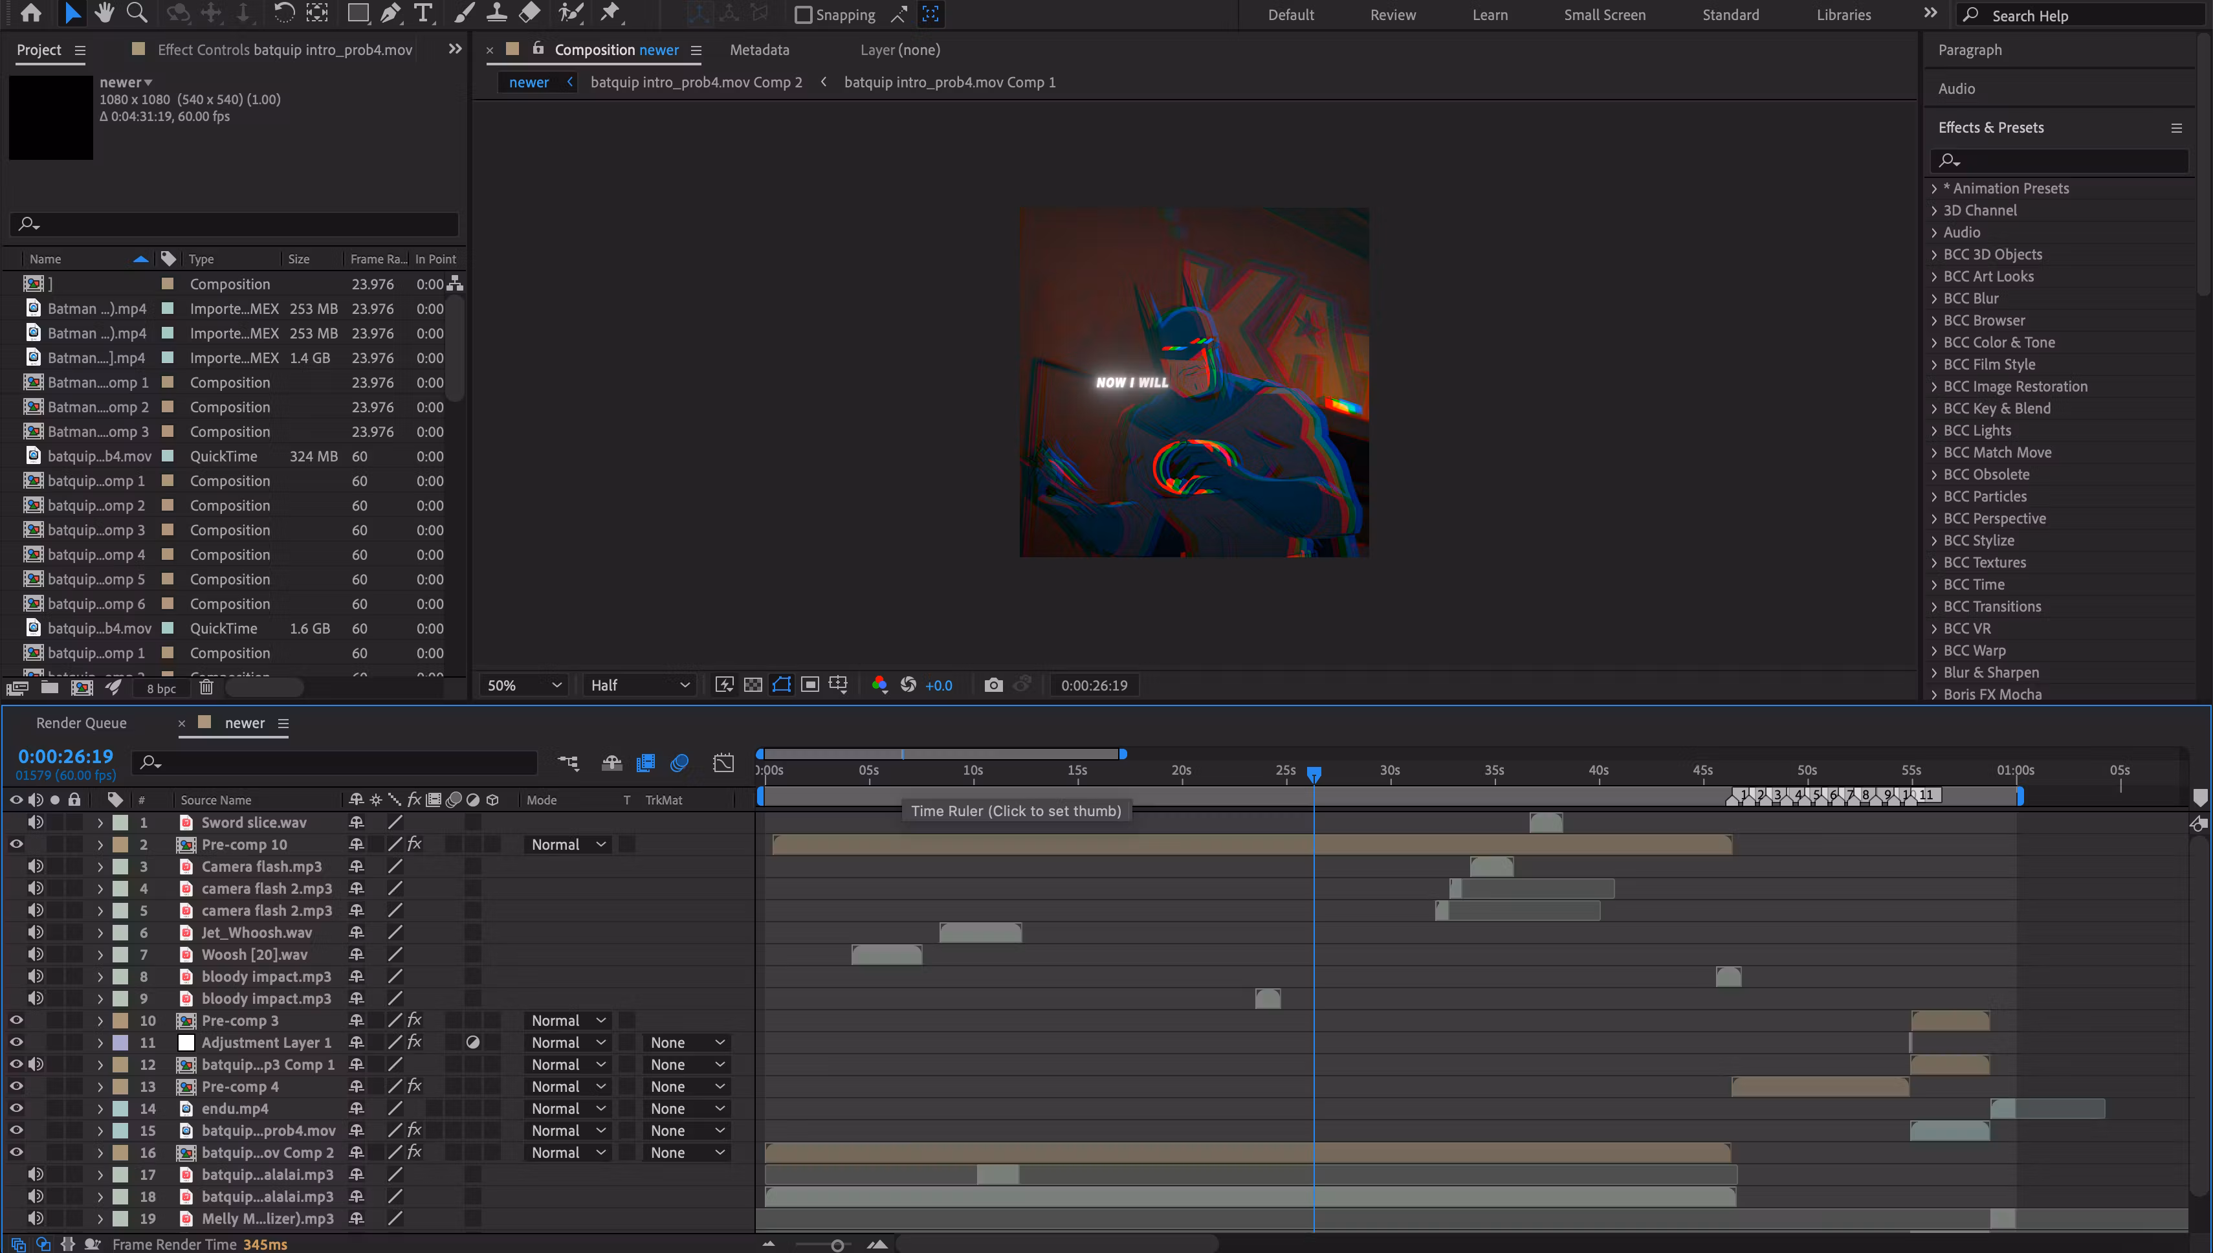Open the Half resolution dropdown
This screenshot has height=1253, width=2213.
(x=640, y=685)
